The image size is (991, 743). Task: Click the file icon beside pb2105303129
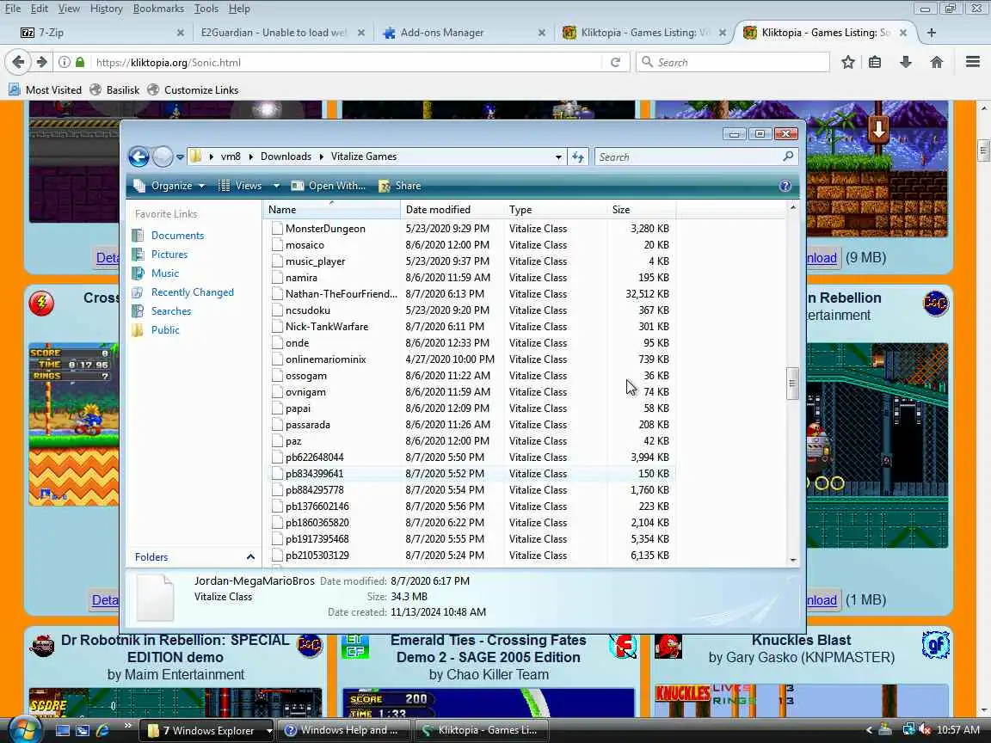pos(277,556)
